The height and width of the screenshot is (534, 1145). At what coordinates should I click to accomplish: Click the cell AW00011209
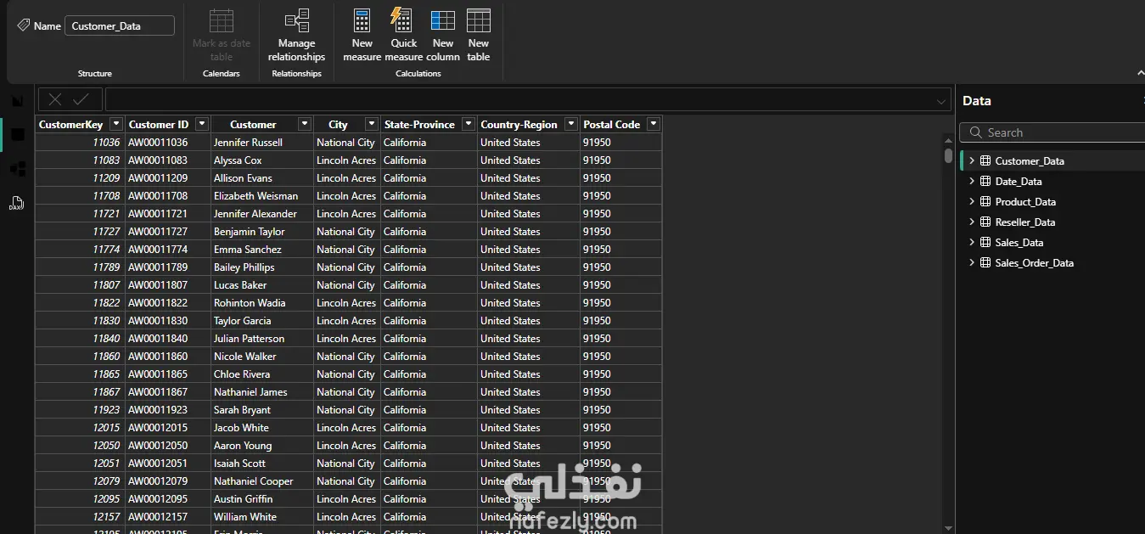(x=168, y=177)
